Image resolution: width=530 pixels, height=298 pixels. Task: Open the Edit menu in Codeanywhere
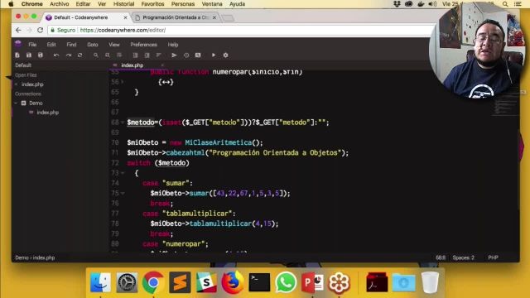(51, 45)
